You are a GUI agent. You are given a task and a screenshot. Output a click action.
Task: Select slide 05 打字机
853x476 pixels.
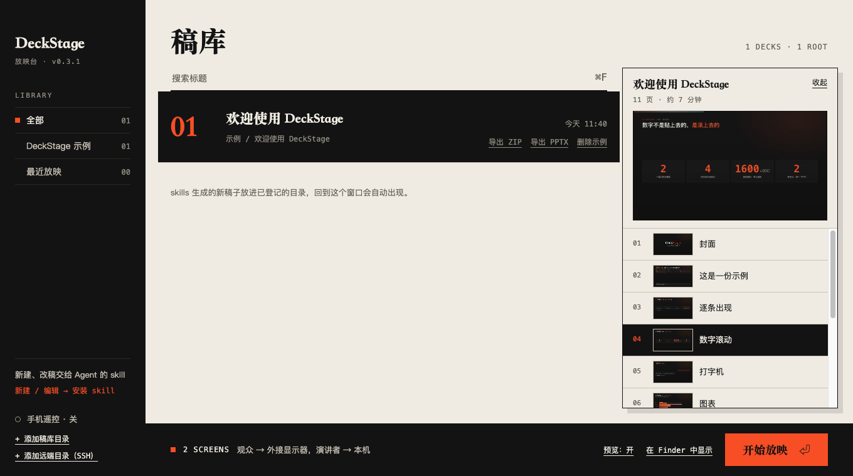[725, 371]
